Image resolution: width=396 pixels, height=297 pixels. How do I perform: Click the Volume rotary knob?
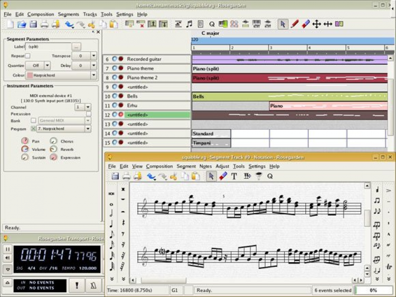click(x=25, y=149)
